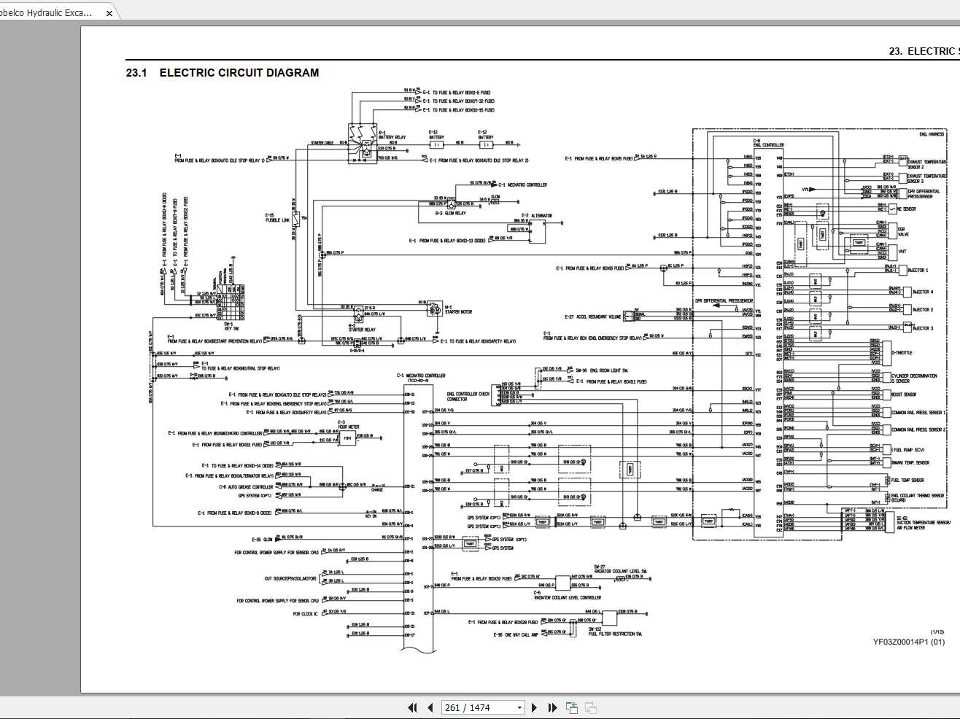The height and width of the screenshot is (719, 960).
Task: Click the '23. ELECTRIC S' page header
Action: click(924, 51)
